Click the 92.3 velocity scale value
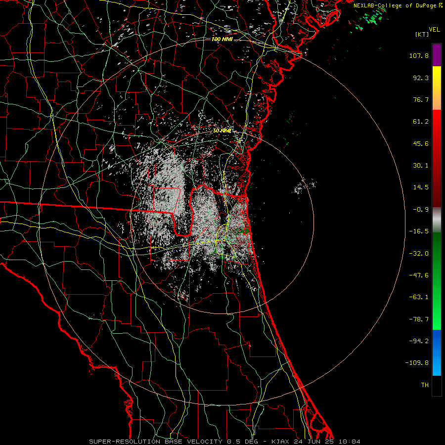445x445 pixels. click(x=421, y=78)
